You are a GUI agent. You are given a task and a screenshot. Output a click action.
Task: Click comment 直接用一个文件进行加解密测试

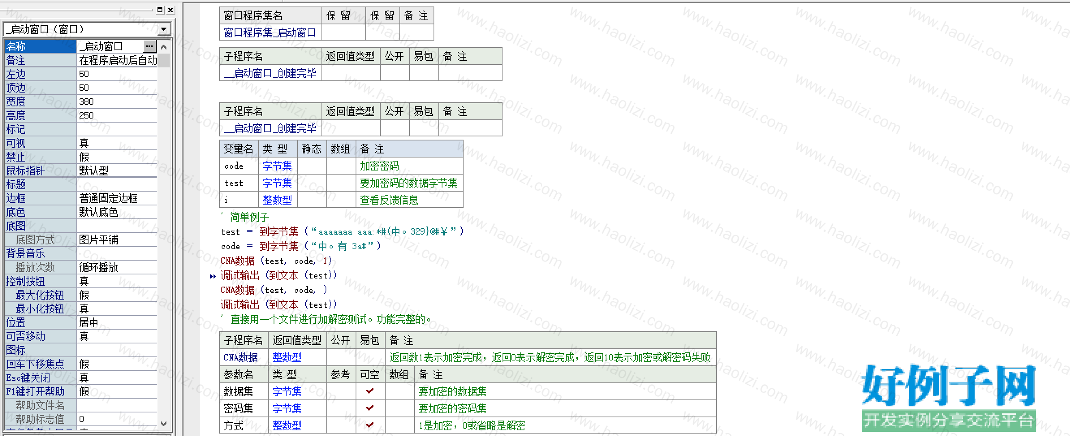tap(327, 319)
